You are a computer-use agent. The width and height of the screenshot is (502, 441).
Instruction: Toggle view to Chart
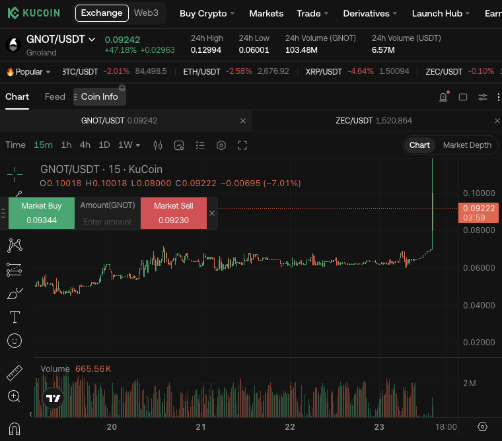pyautogui.click(x=419, y=145)
